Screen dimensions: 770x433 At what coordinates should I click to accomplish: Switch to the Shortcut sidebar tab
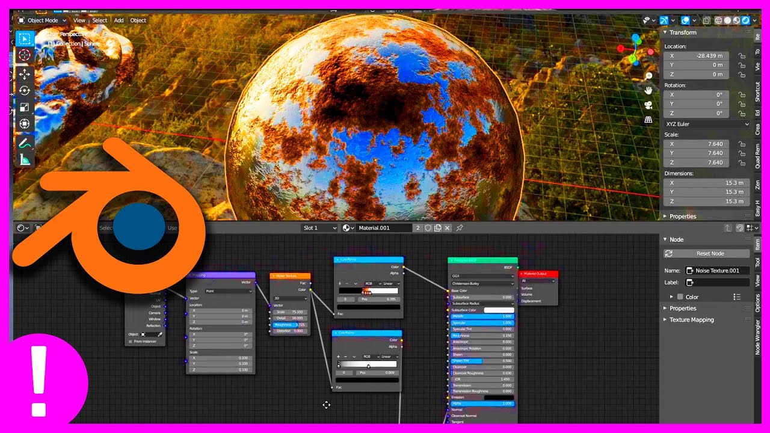(757, 91)
